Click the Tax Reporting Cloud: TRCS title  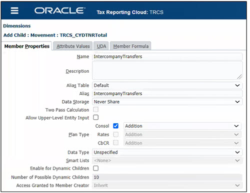click(x=130, y=12)
